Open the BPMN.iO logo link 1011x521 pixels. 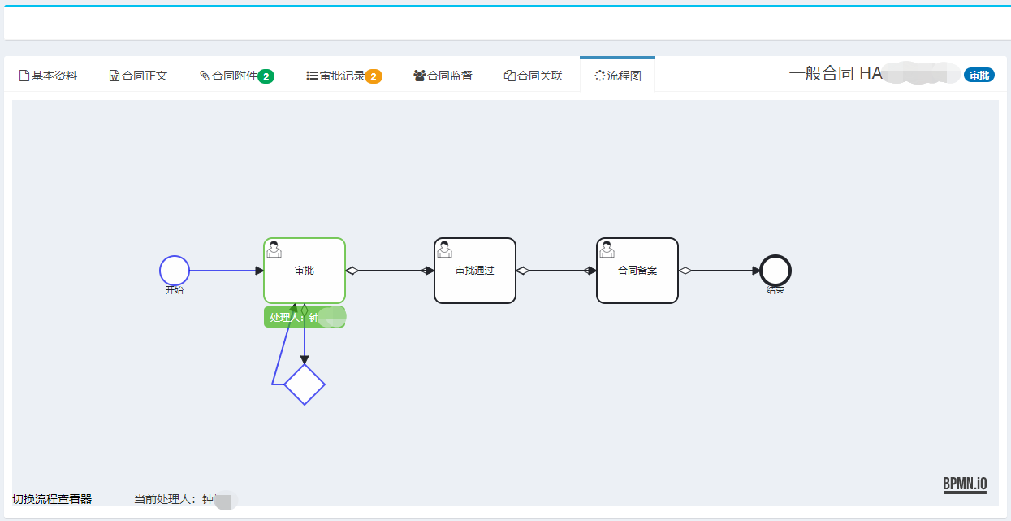tap(965, 484)
